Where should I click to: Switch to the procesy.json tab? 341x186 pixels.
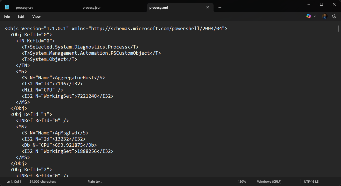click(92, 8)
